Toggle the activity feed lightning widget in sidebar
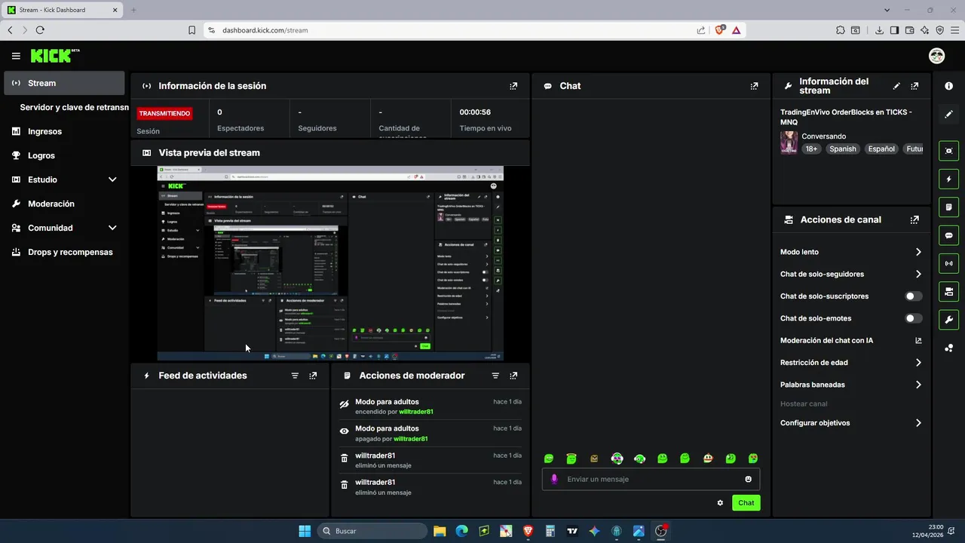This screenshot has width=965, height=543. click(x=948, y=179)
